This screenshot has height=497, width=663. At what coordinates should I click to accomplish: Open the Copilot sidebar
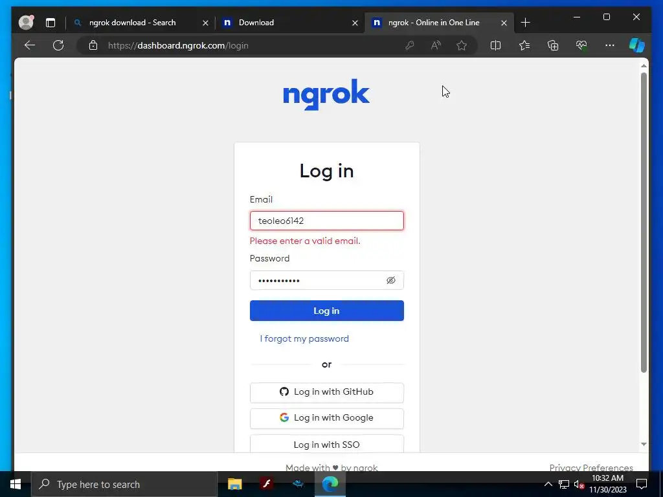[x=637, y=45]
